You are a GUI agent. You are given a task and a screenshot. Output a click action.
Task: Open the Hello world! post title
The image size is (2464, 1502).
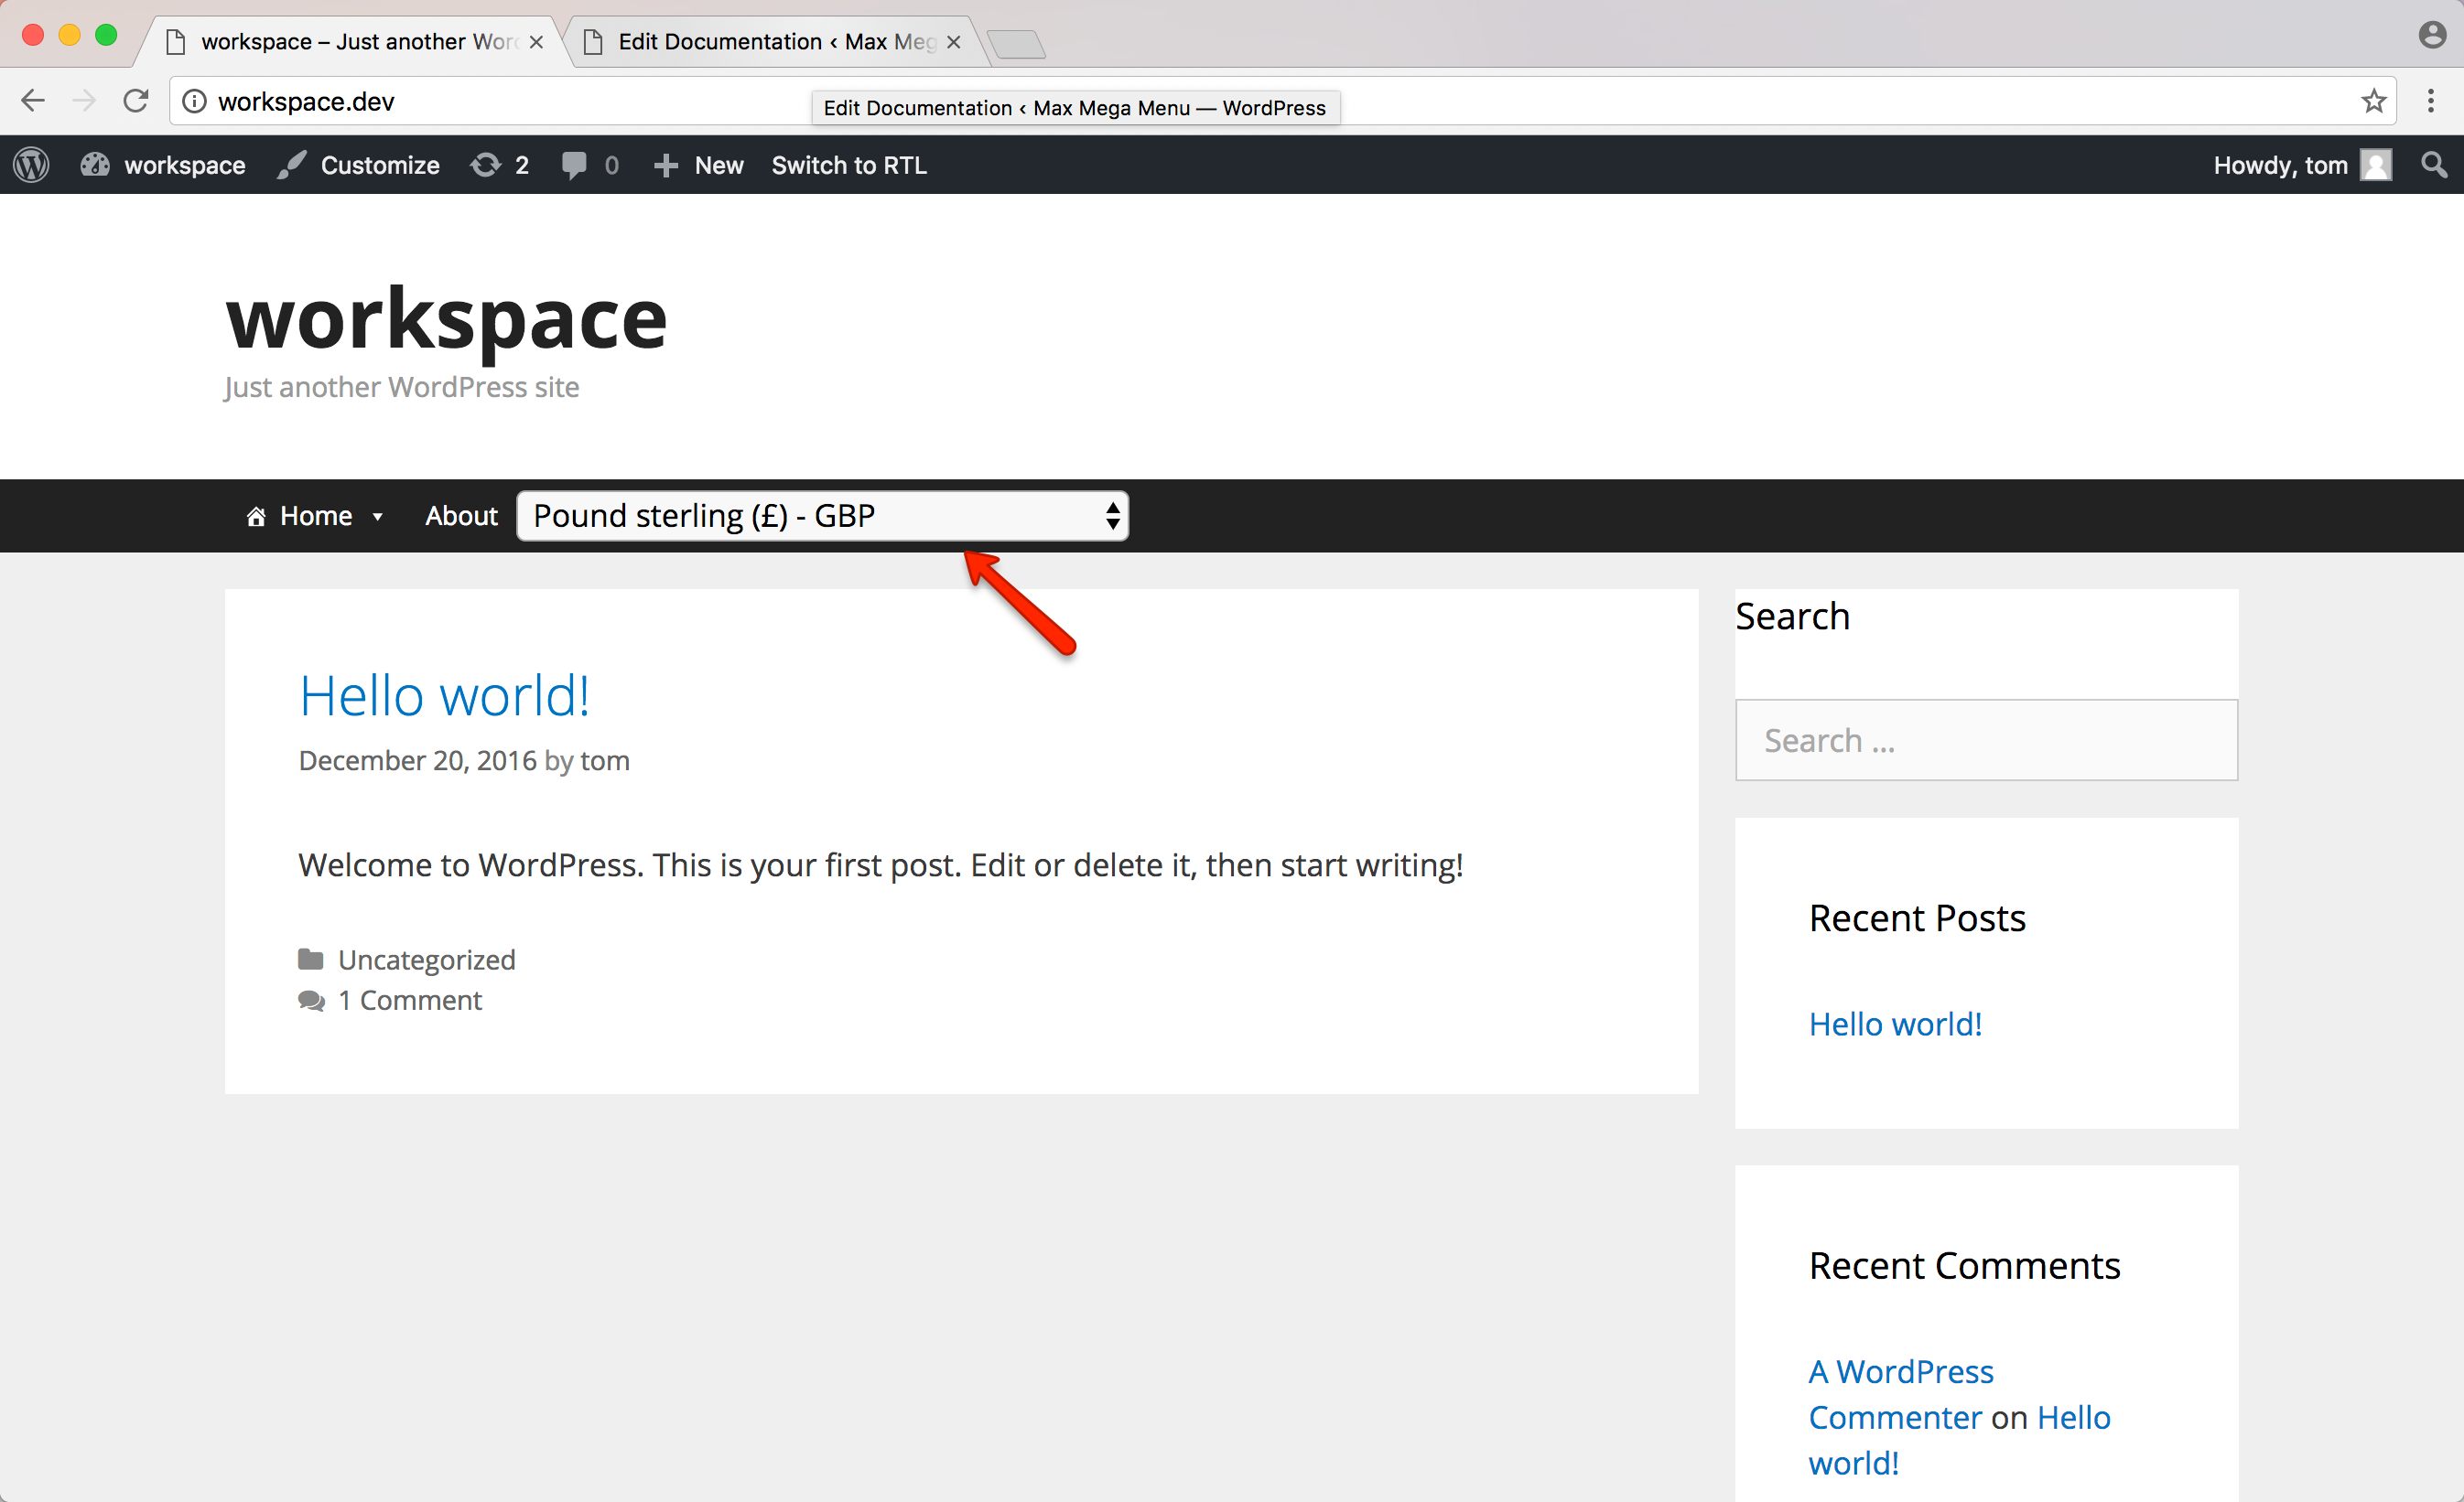(444, 695)
